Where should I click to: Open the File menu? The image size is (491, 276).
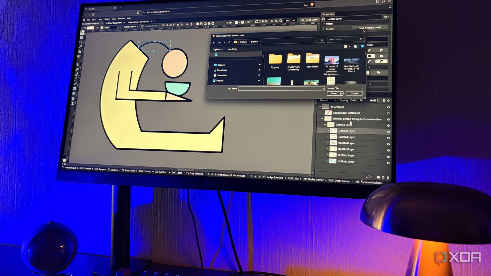(x=88, y=20)
